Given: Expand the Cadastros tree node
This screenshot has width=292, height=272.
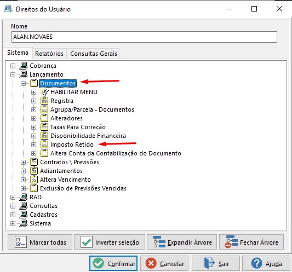Looking at the screenshot, I should [x=13, y=215].
